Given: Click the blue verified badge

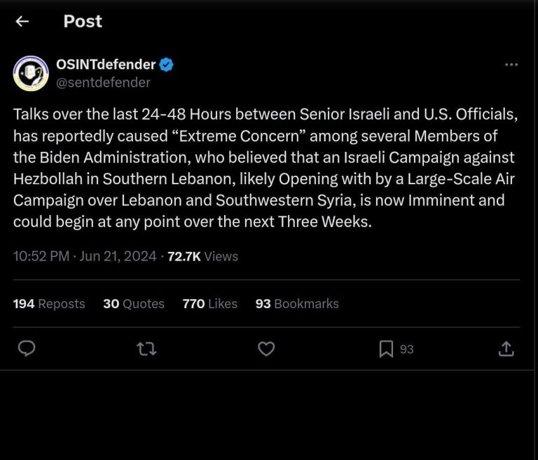Looking at the screenshot, I should click(x=167, y=65).
